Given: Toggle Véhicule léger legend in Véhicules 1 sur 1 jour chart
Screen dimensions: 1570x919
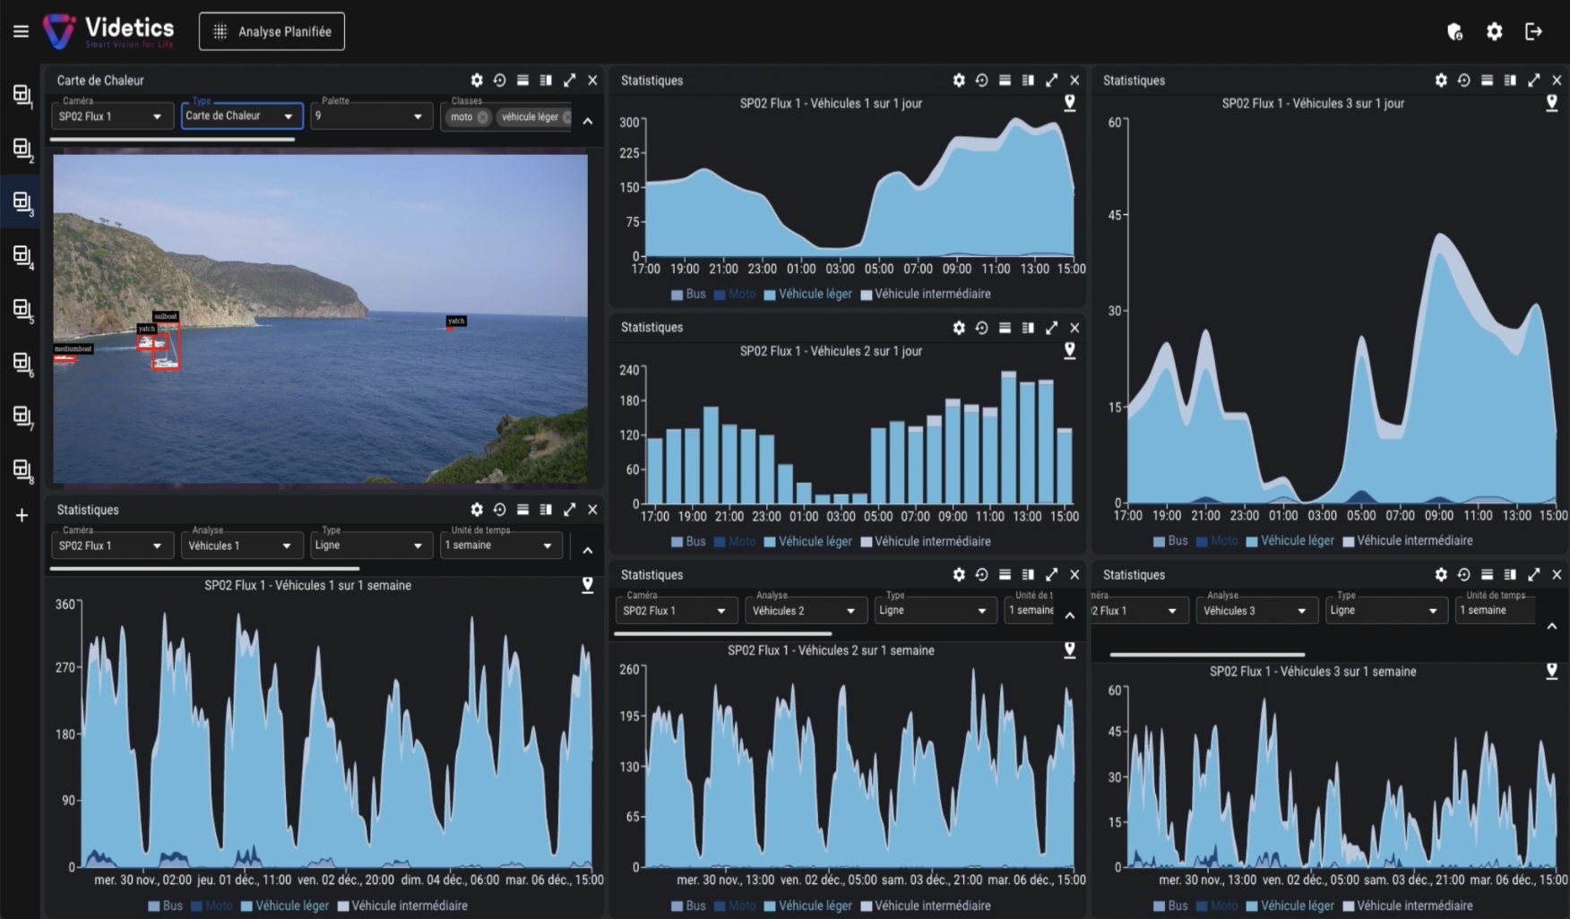Looking at the screenshot, I should coord(807,294).
